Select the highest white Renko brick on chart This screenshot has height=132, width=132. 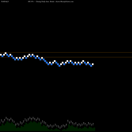(6, 53)
